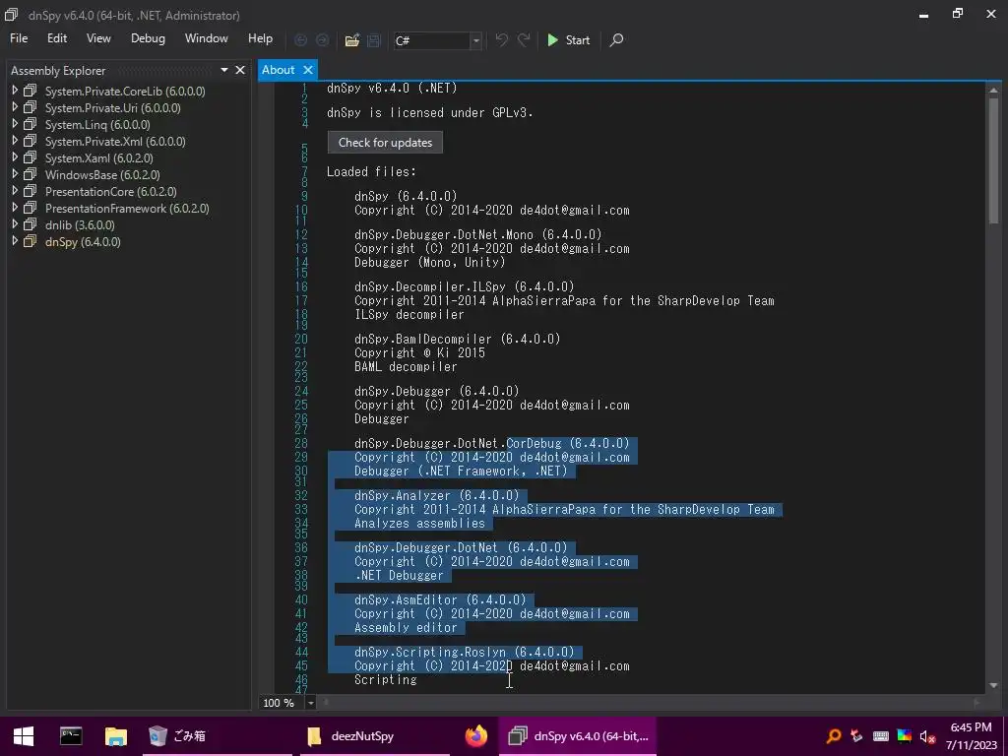Screen dimensions: 1008x756
Task: Open File Explorer from the taskbar
Action: pyautogui.click(x=116, y=736)
